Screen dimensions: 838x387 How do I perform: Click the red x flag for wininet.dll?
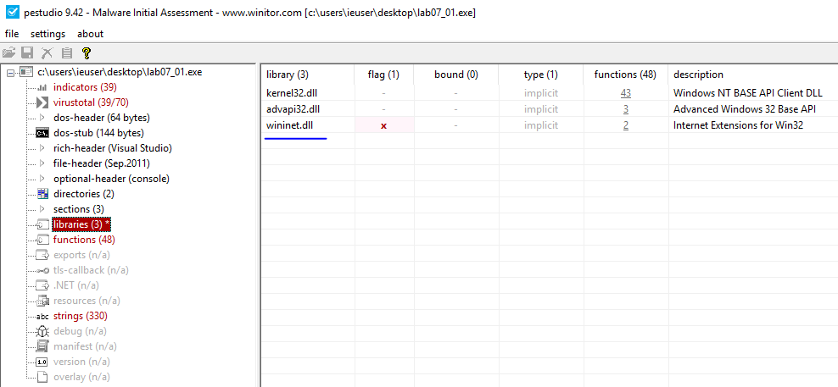(383, 126)
